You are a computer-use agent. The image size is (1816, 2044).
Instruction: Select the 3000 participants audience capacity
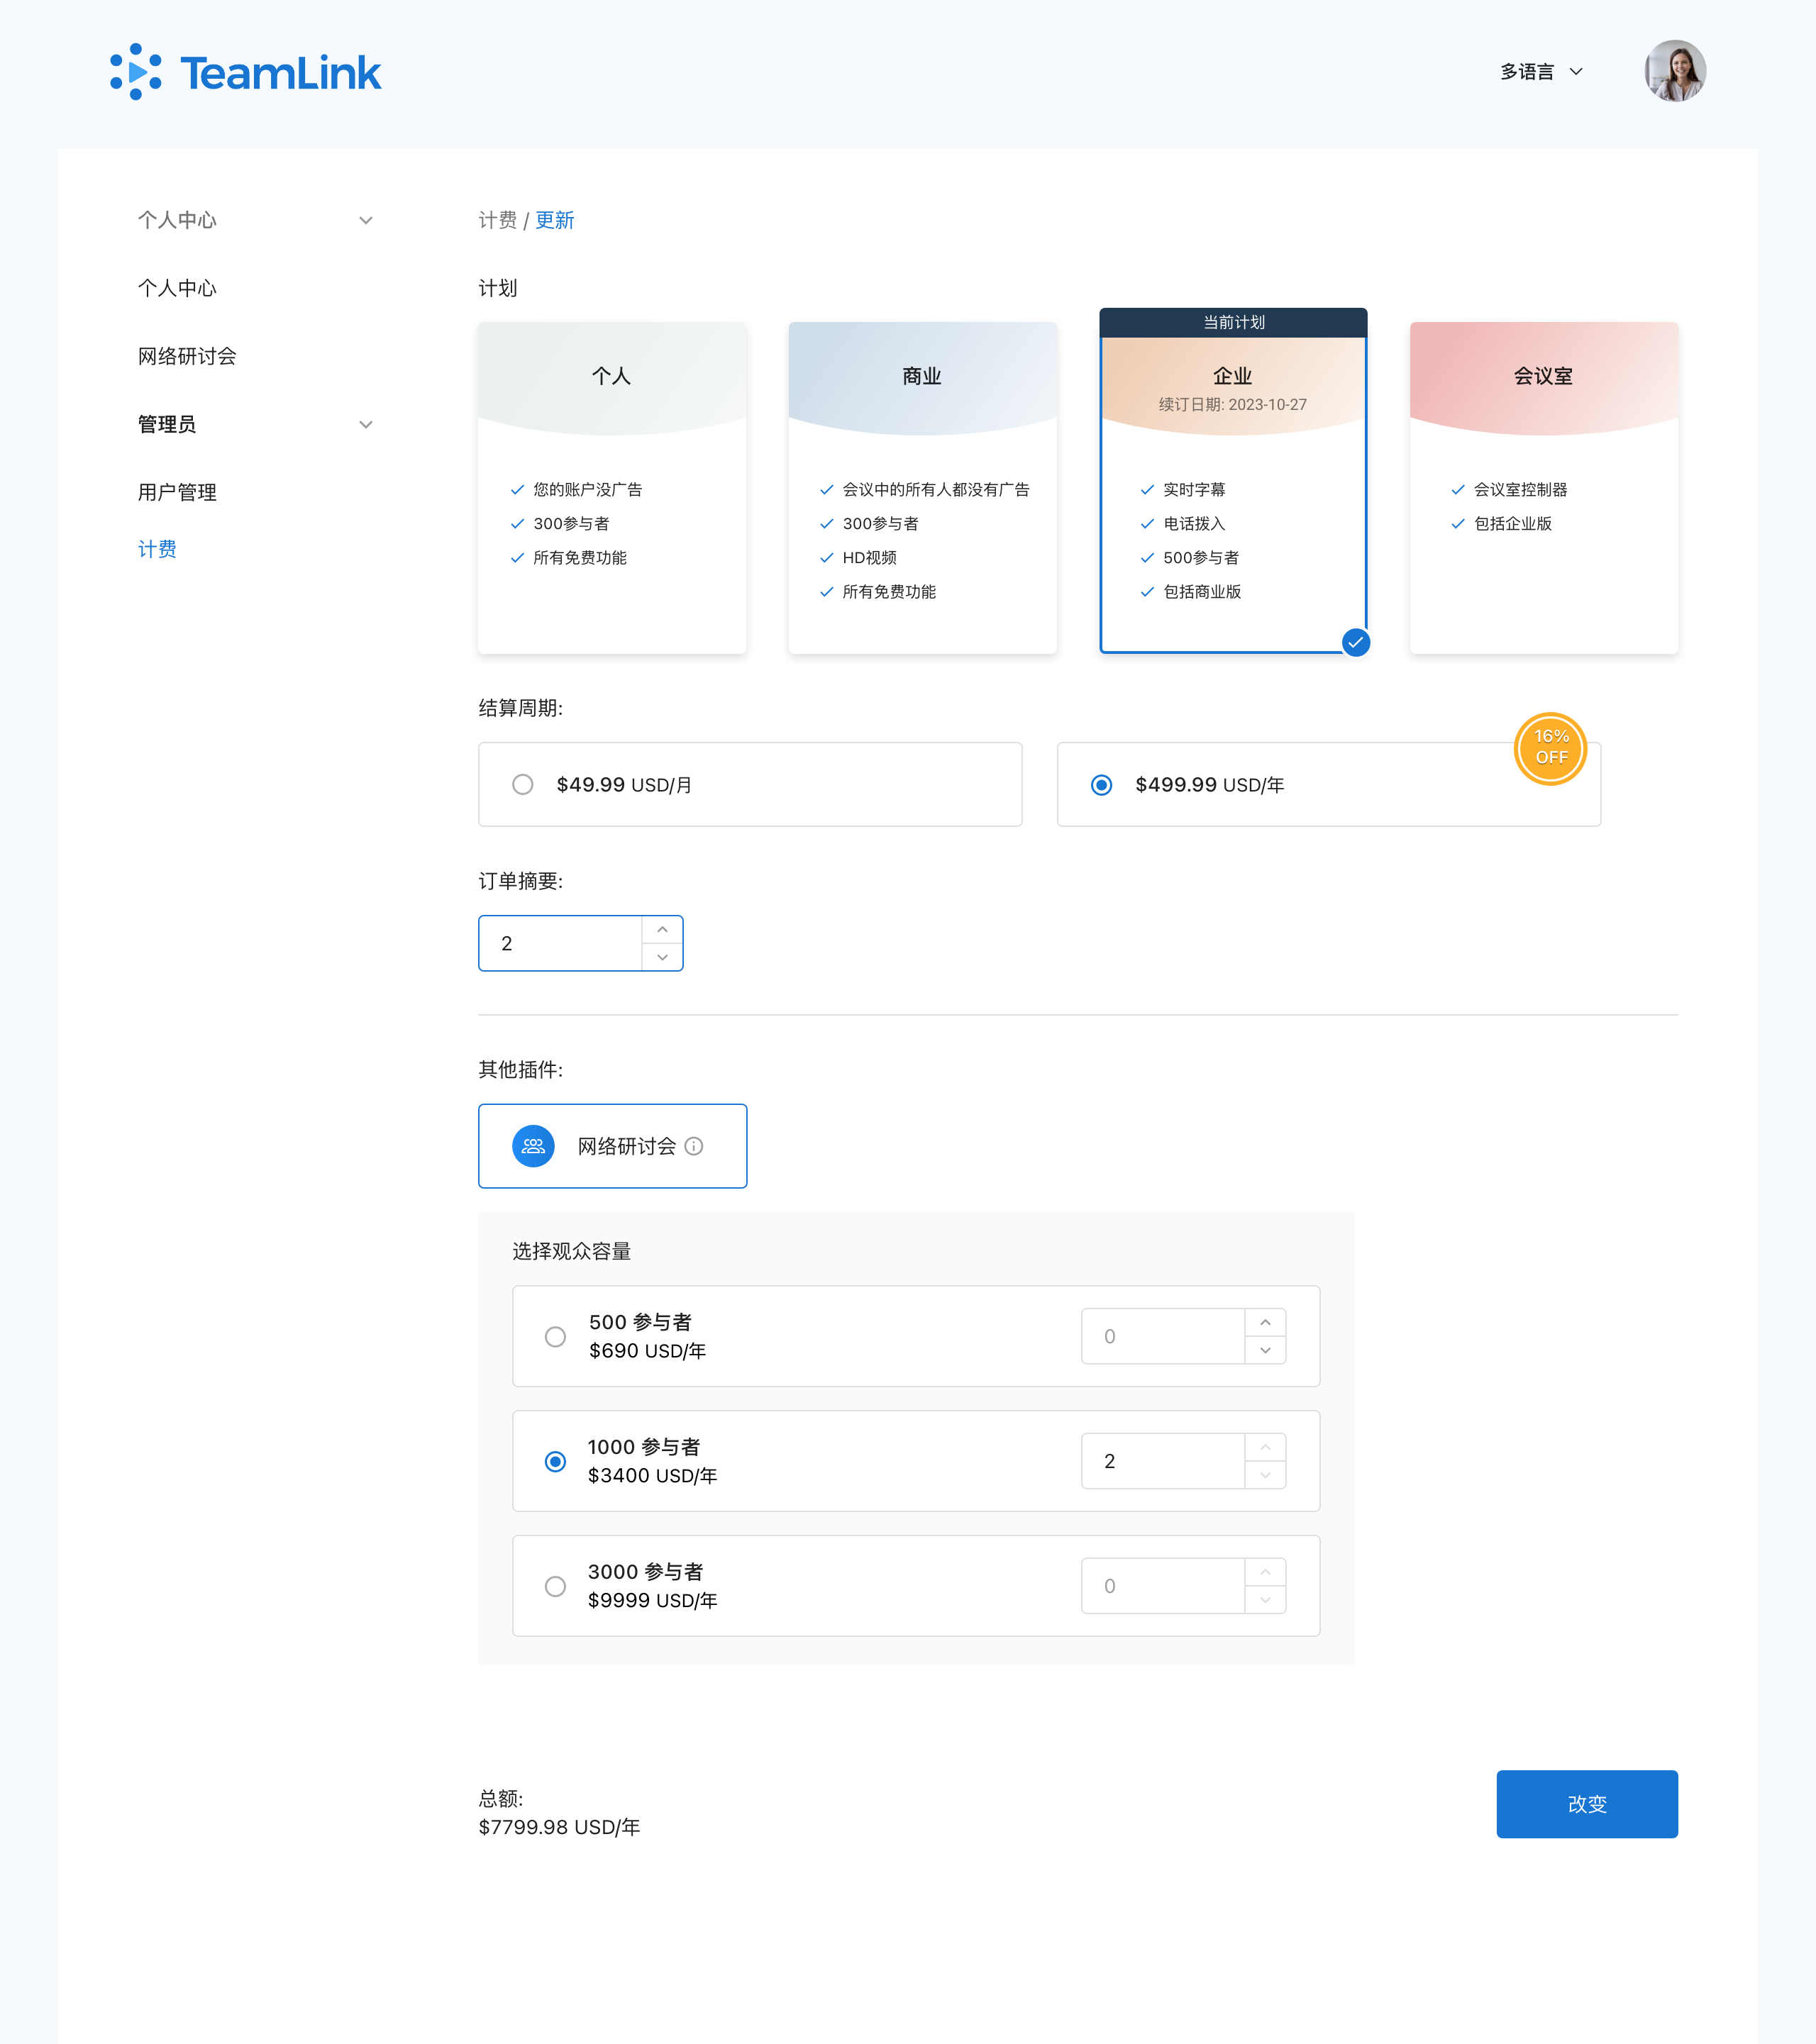click(x=555, y=1586)
